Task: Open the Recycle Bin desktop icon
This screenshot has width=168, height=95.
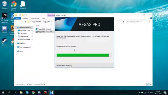Action: click(4, 5)
